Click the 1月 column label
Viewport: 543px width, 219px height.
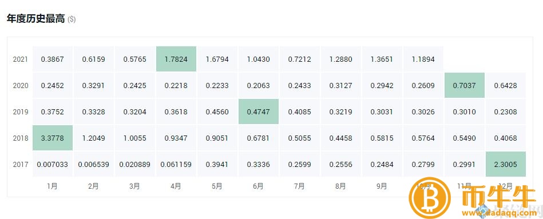pos(53,186)
